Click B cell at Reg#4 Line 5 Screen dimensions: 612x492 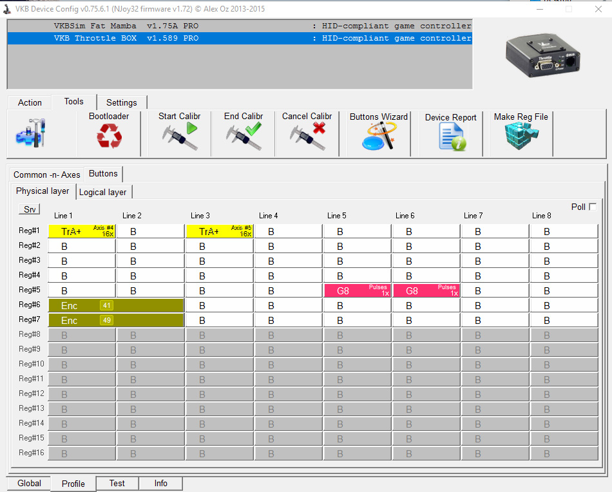coord(357,276)
